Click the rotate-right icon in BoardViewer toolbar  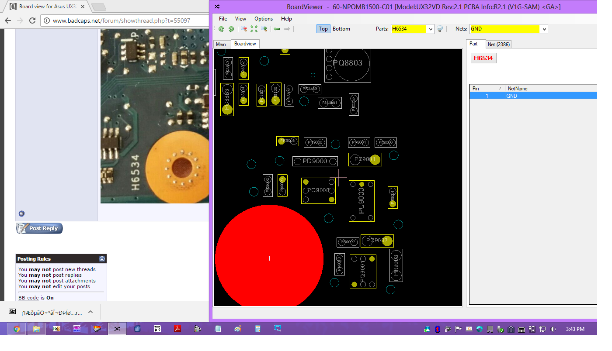pyautogui.click(x=231, y=29)
